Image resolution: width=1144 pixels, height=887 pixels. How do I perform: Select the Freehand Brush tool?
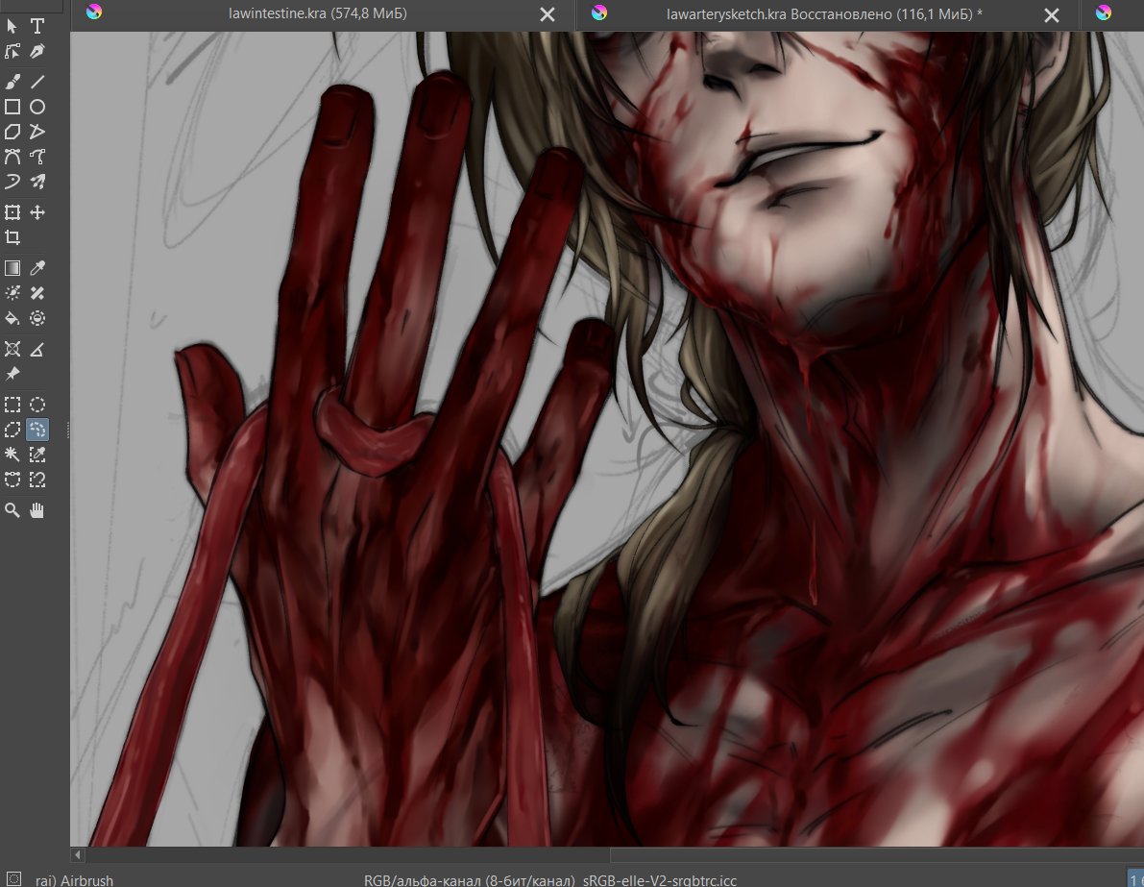(12, 82)
